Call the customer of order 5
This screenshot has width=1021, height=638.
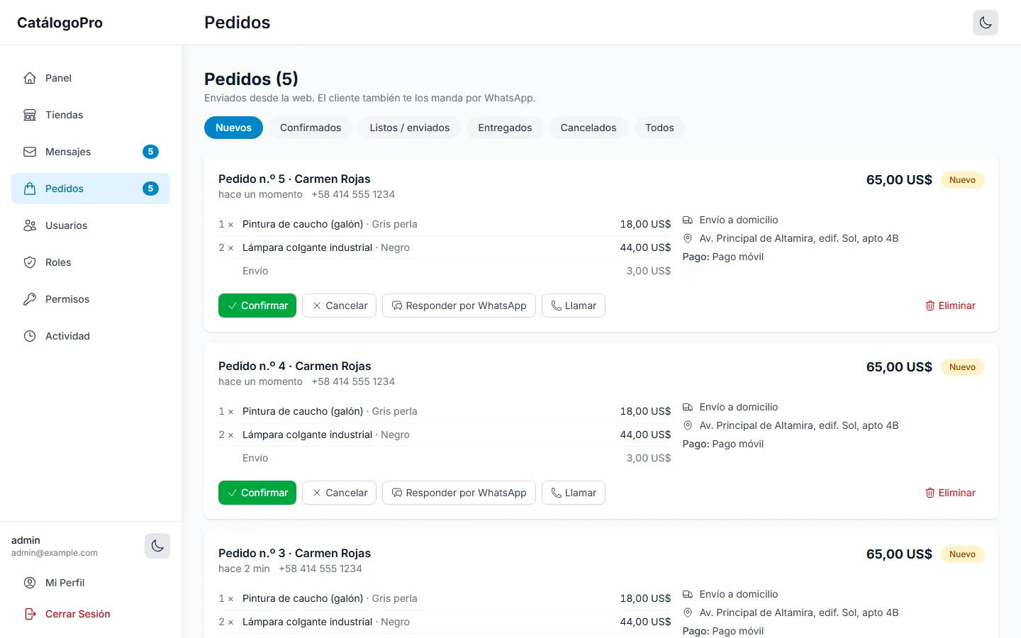point(574,306)
